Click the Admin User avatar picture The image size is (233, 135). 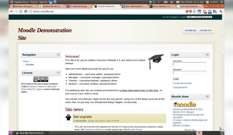pyautogui.click(x=68, y=117)
